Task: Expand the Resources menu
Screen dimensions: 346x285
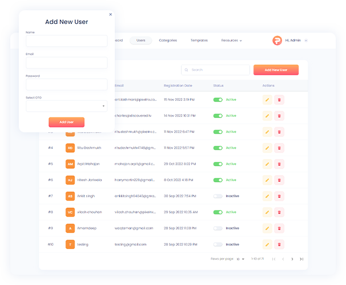Action: click(231, 40)
